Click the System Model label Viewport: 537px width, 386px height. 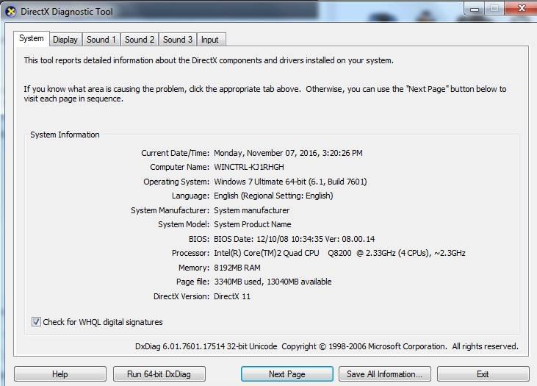[184, 224]
